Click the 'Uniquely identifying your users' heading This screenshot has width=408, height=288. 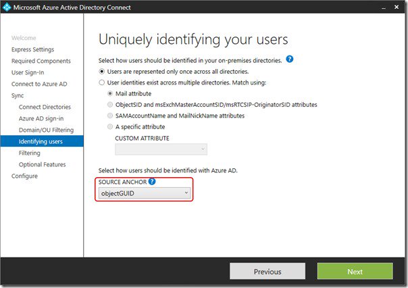click(x=193, y=40)
